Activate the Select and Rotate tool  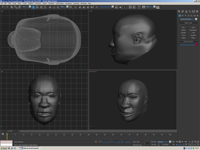tap(54, 7)
